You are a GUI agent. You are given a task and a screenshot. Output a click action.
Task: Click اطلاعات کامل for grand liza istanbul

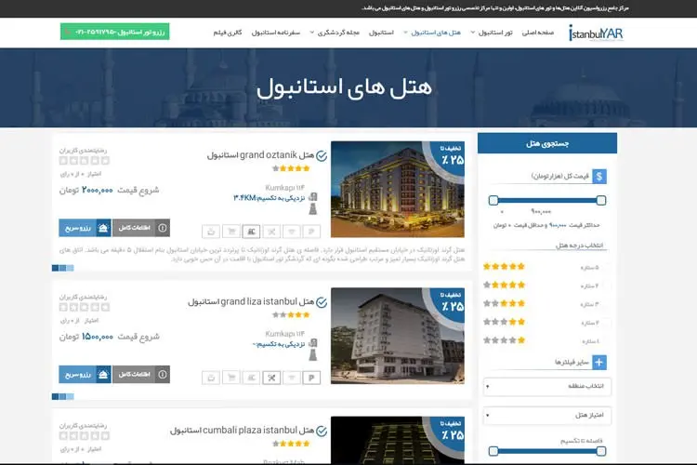pos(141,374)
